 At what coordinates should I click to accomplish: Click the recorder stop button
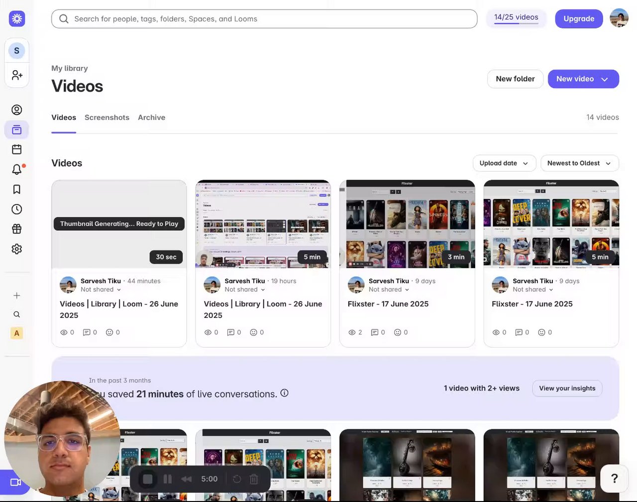147,479
